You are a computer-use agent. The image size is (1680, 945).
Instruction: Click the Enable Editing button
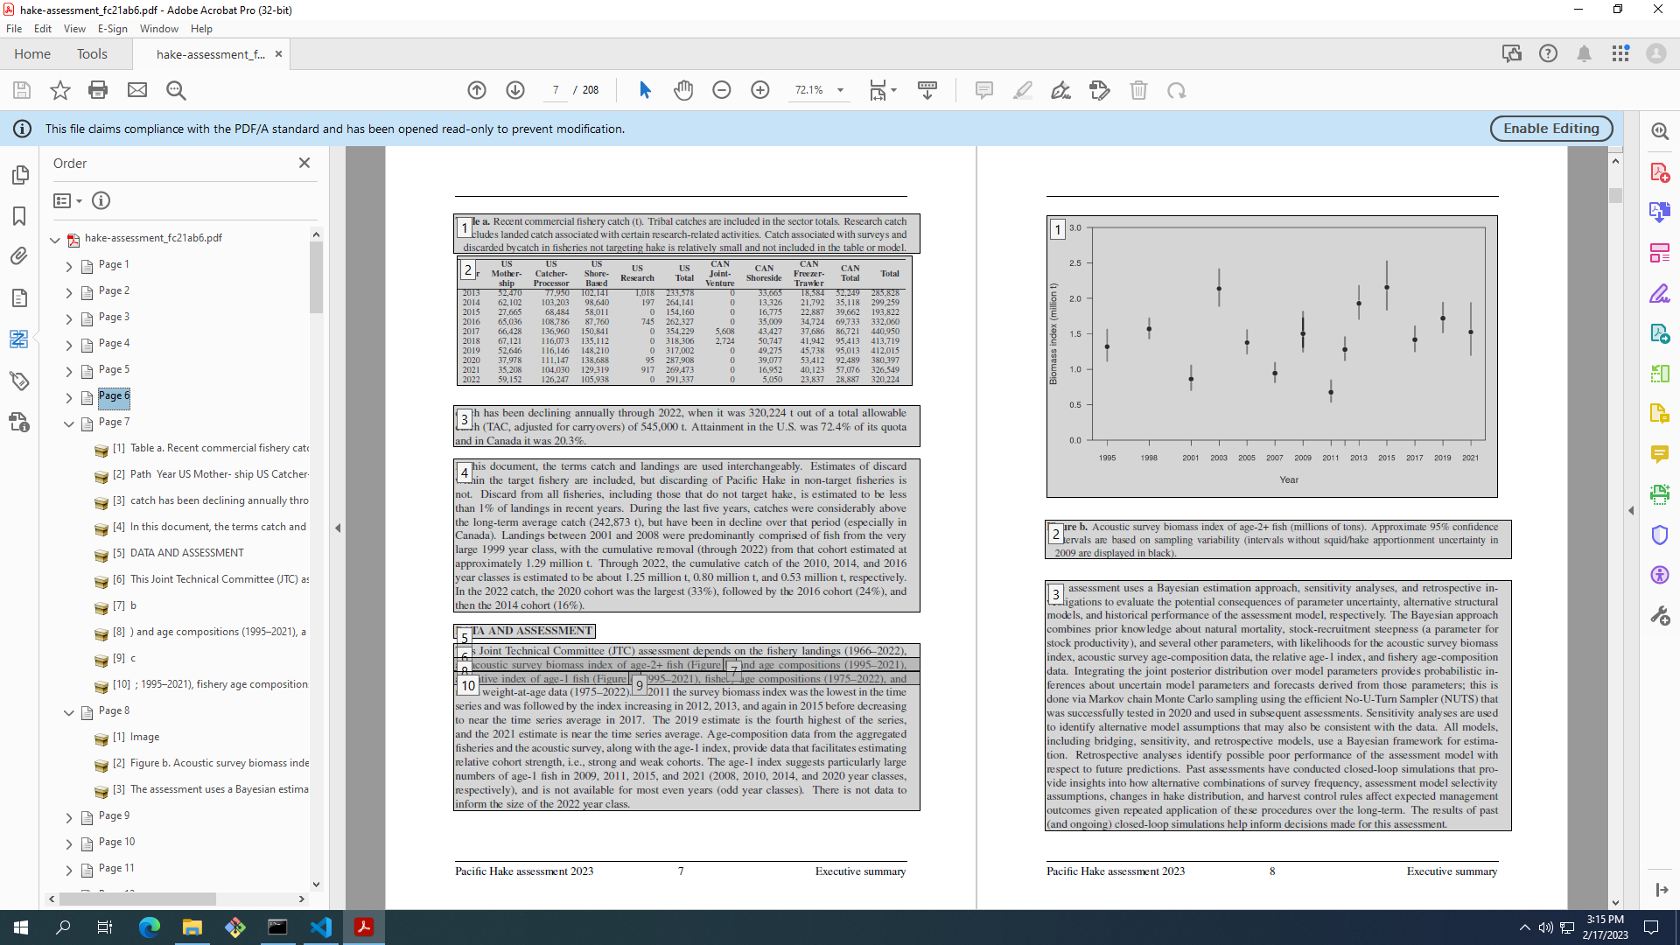tap(1550, 128)
